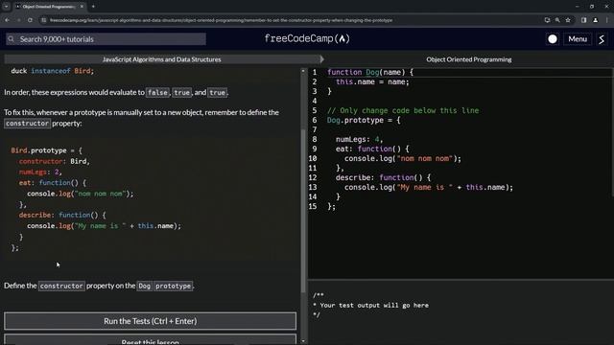Select the Object Oriented Programming browser tab
The image size is (614, 345).
click(49, 7)
